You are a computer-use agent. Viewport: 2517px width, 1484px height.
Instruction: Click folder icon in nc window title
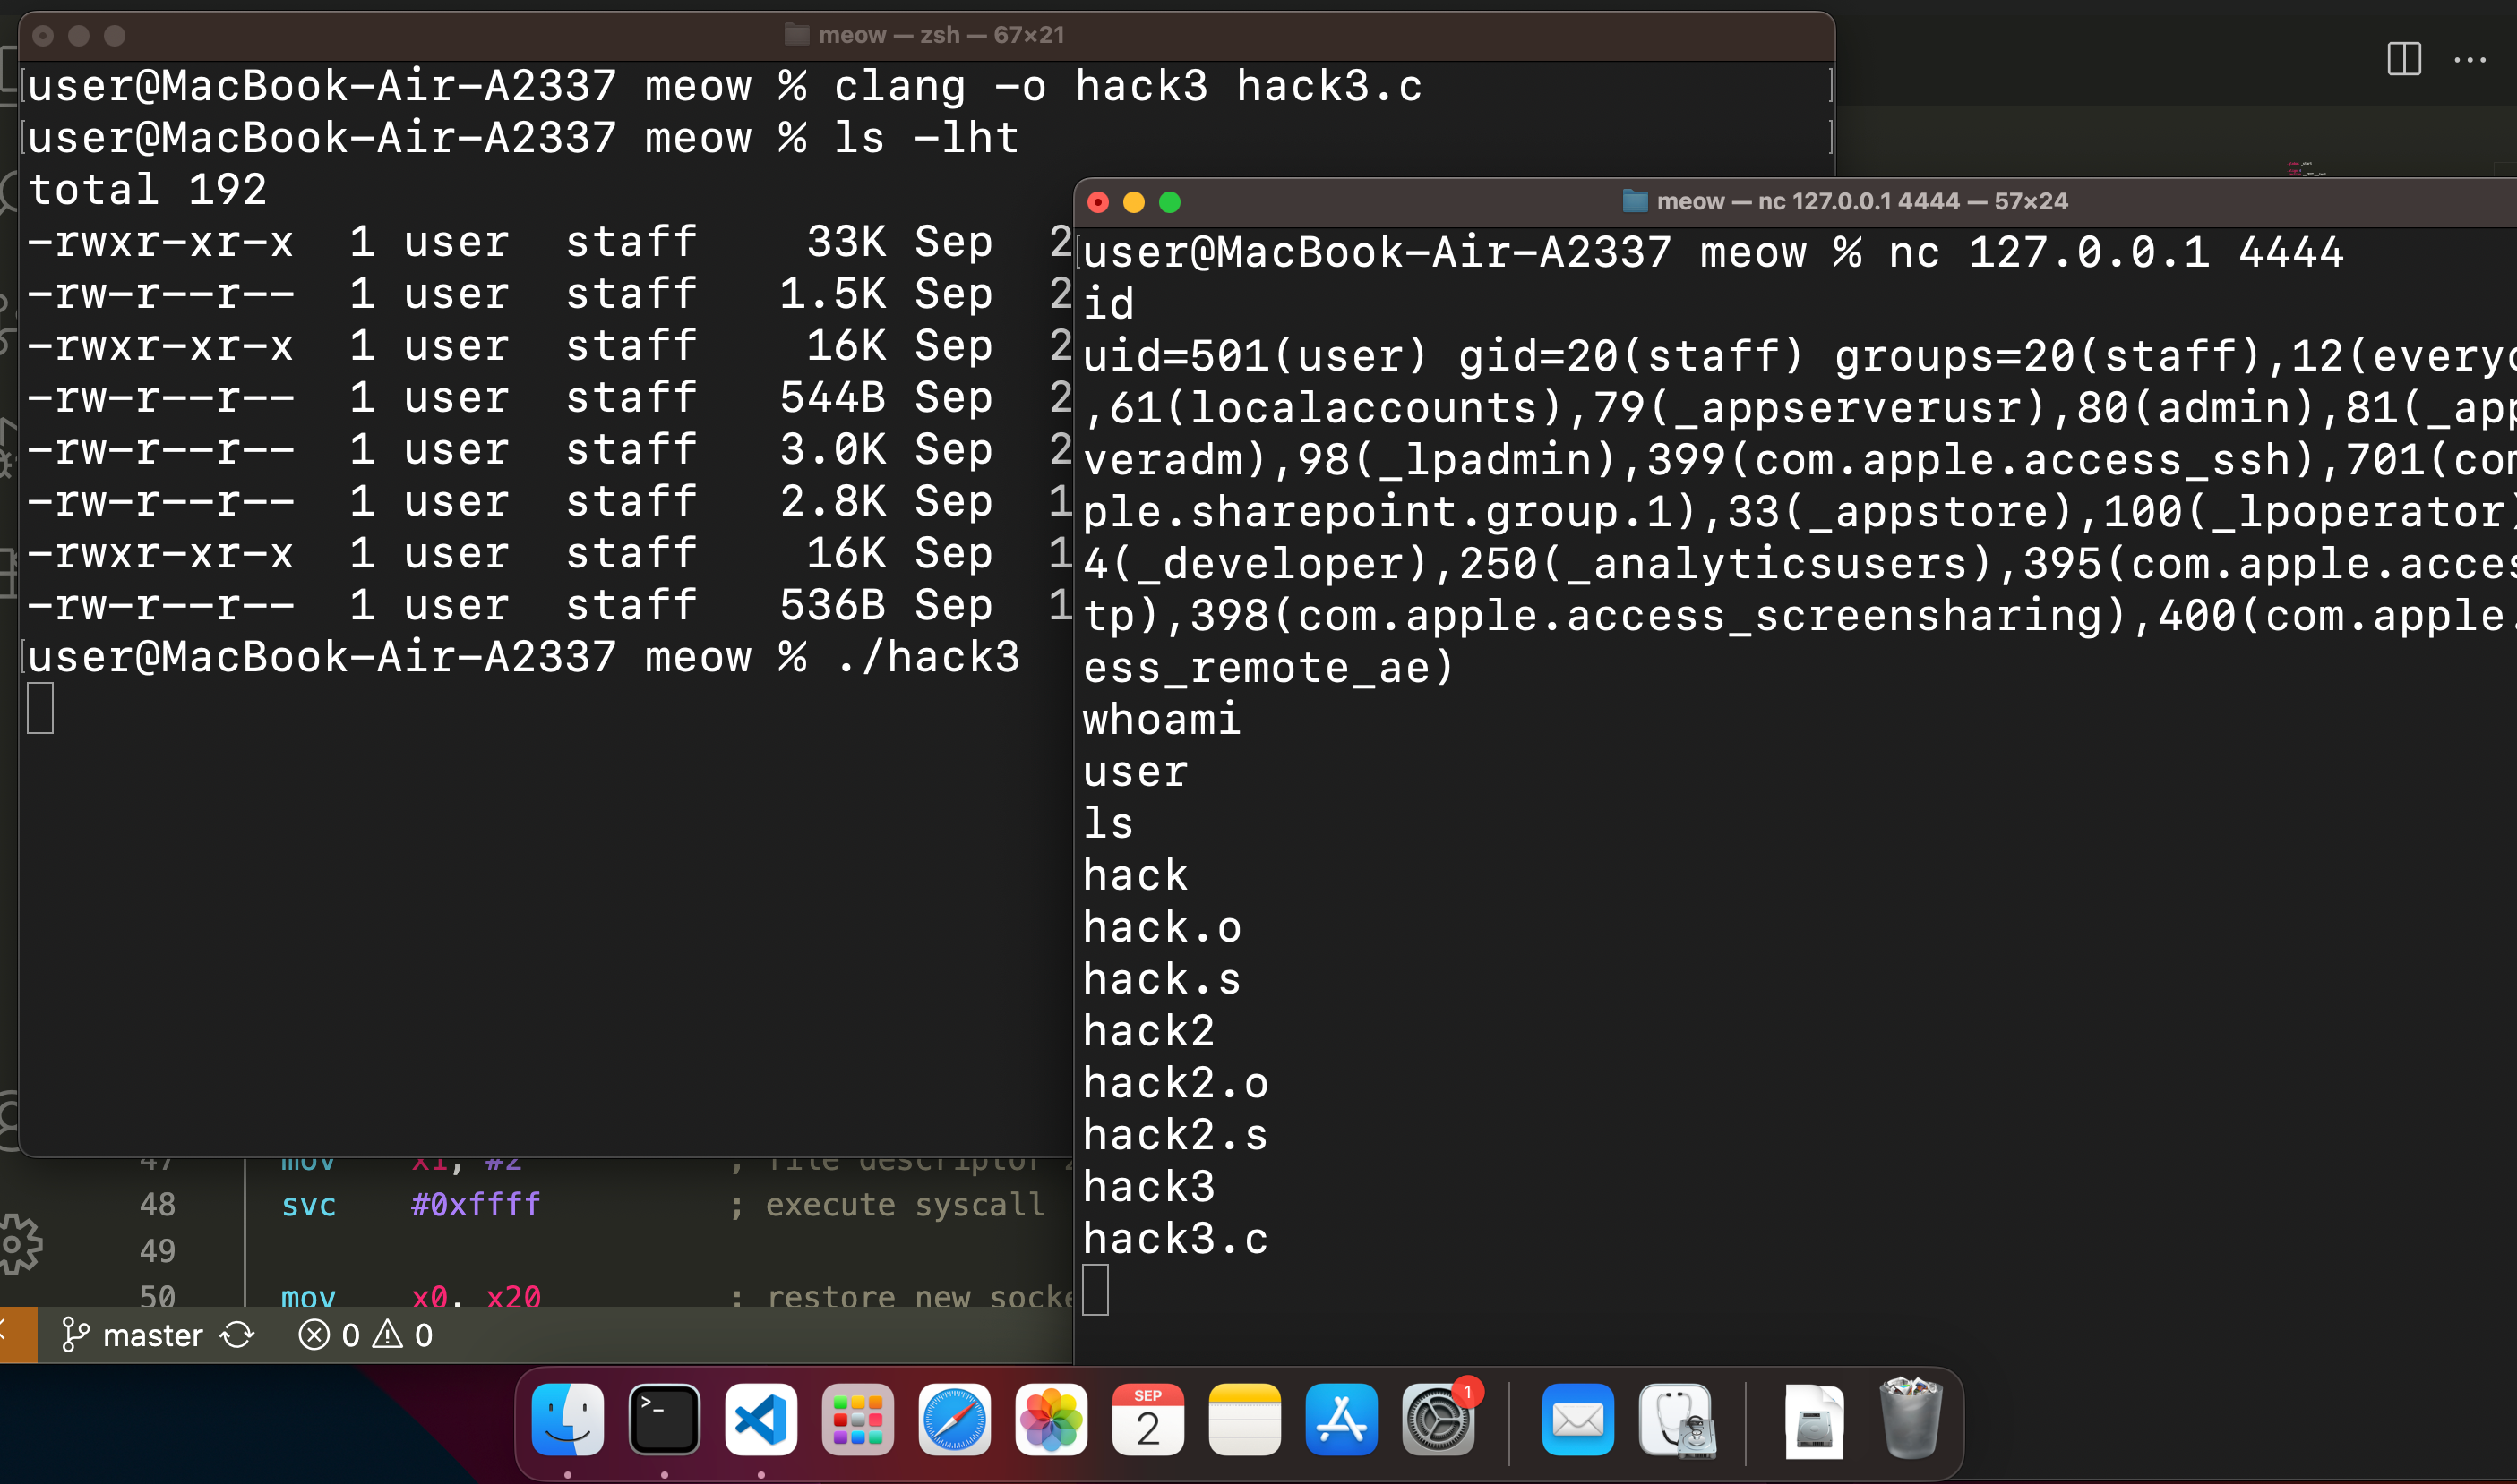(x=1635, y=201)
